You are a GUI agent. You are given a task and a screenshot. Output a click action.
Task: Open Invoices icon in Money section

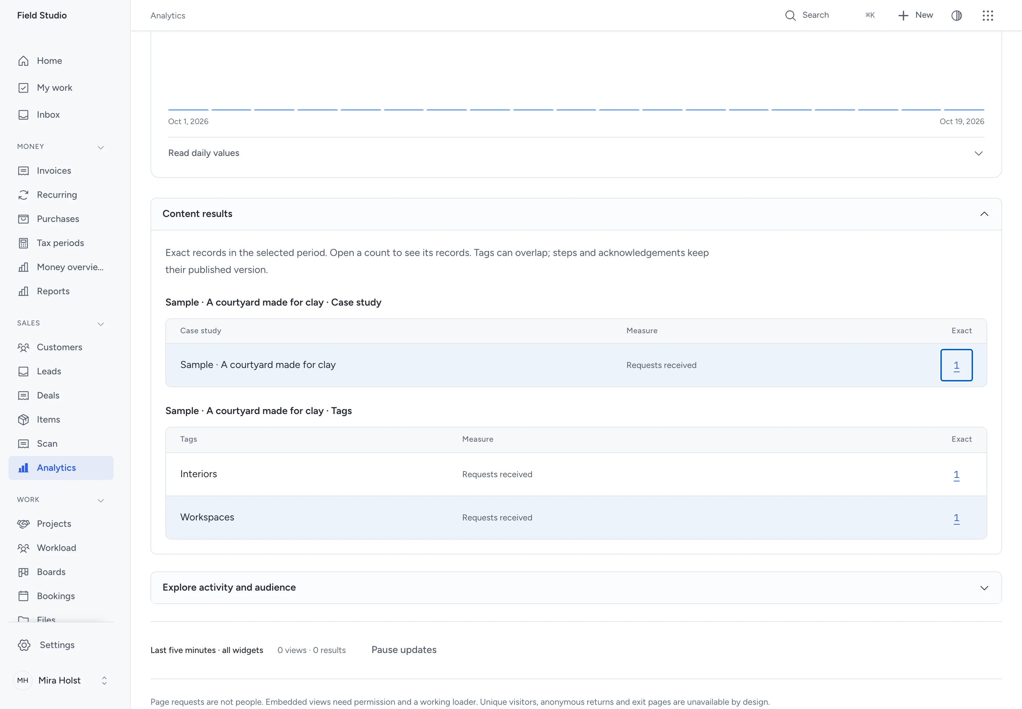(23, 171)
